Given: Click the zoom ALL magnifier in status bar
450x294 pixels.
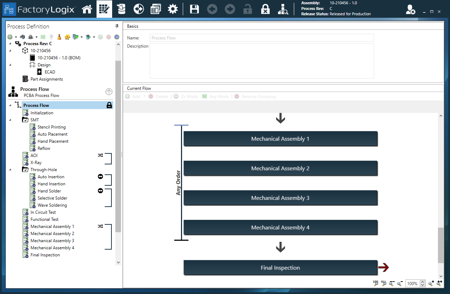Looking at the screenshot, I should [x=384, y=284].
